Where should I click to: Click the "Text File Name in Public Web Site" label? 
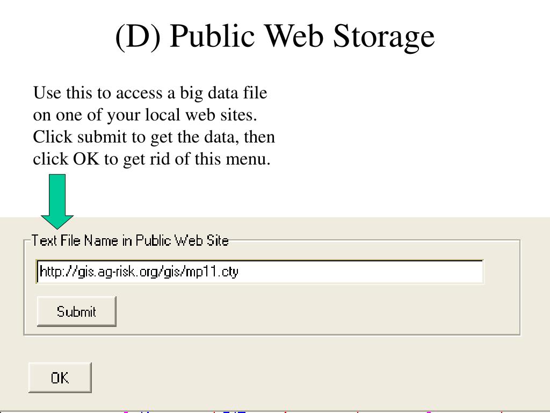(x=130, y=240)
